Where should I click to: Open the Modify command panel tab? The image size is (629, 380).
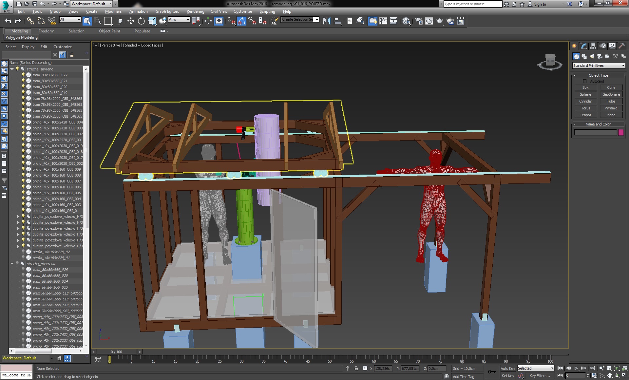583,46
